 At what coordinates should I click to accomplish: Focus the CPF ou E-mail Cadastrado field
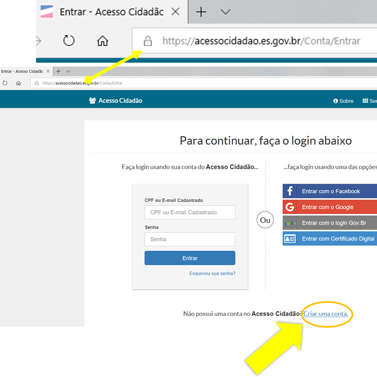point(190,212)
